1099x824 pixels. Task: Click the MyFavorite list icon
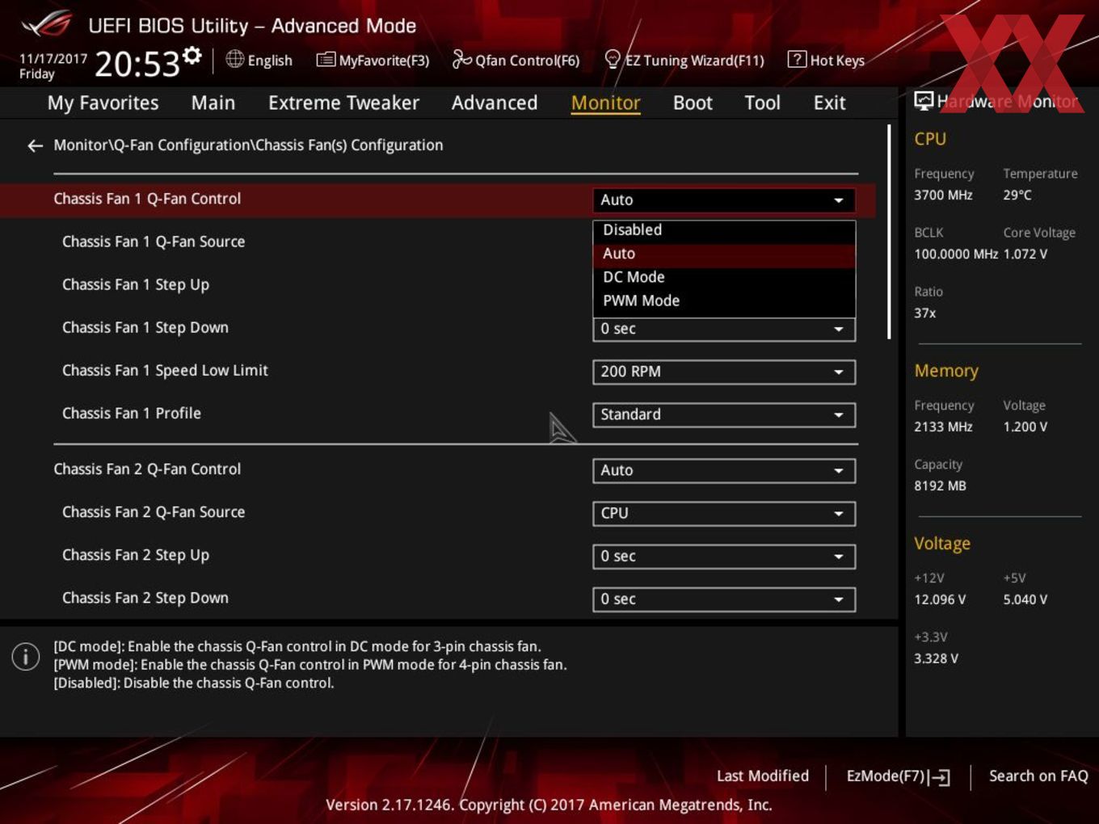[x=326, y=60]
